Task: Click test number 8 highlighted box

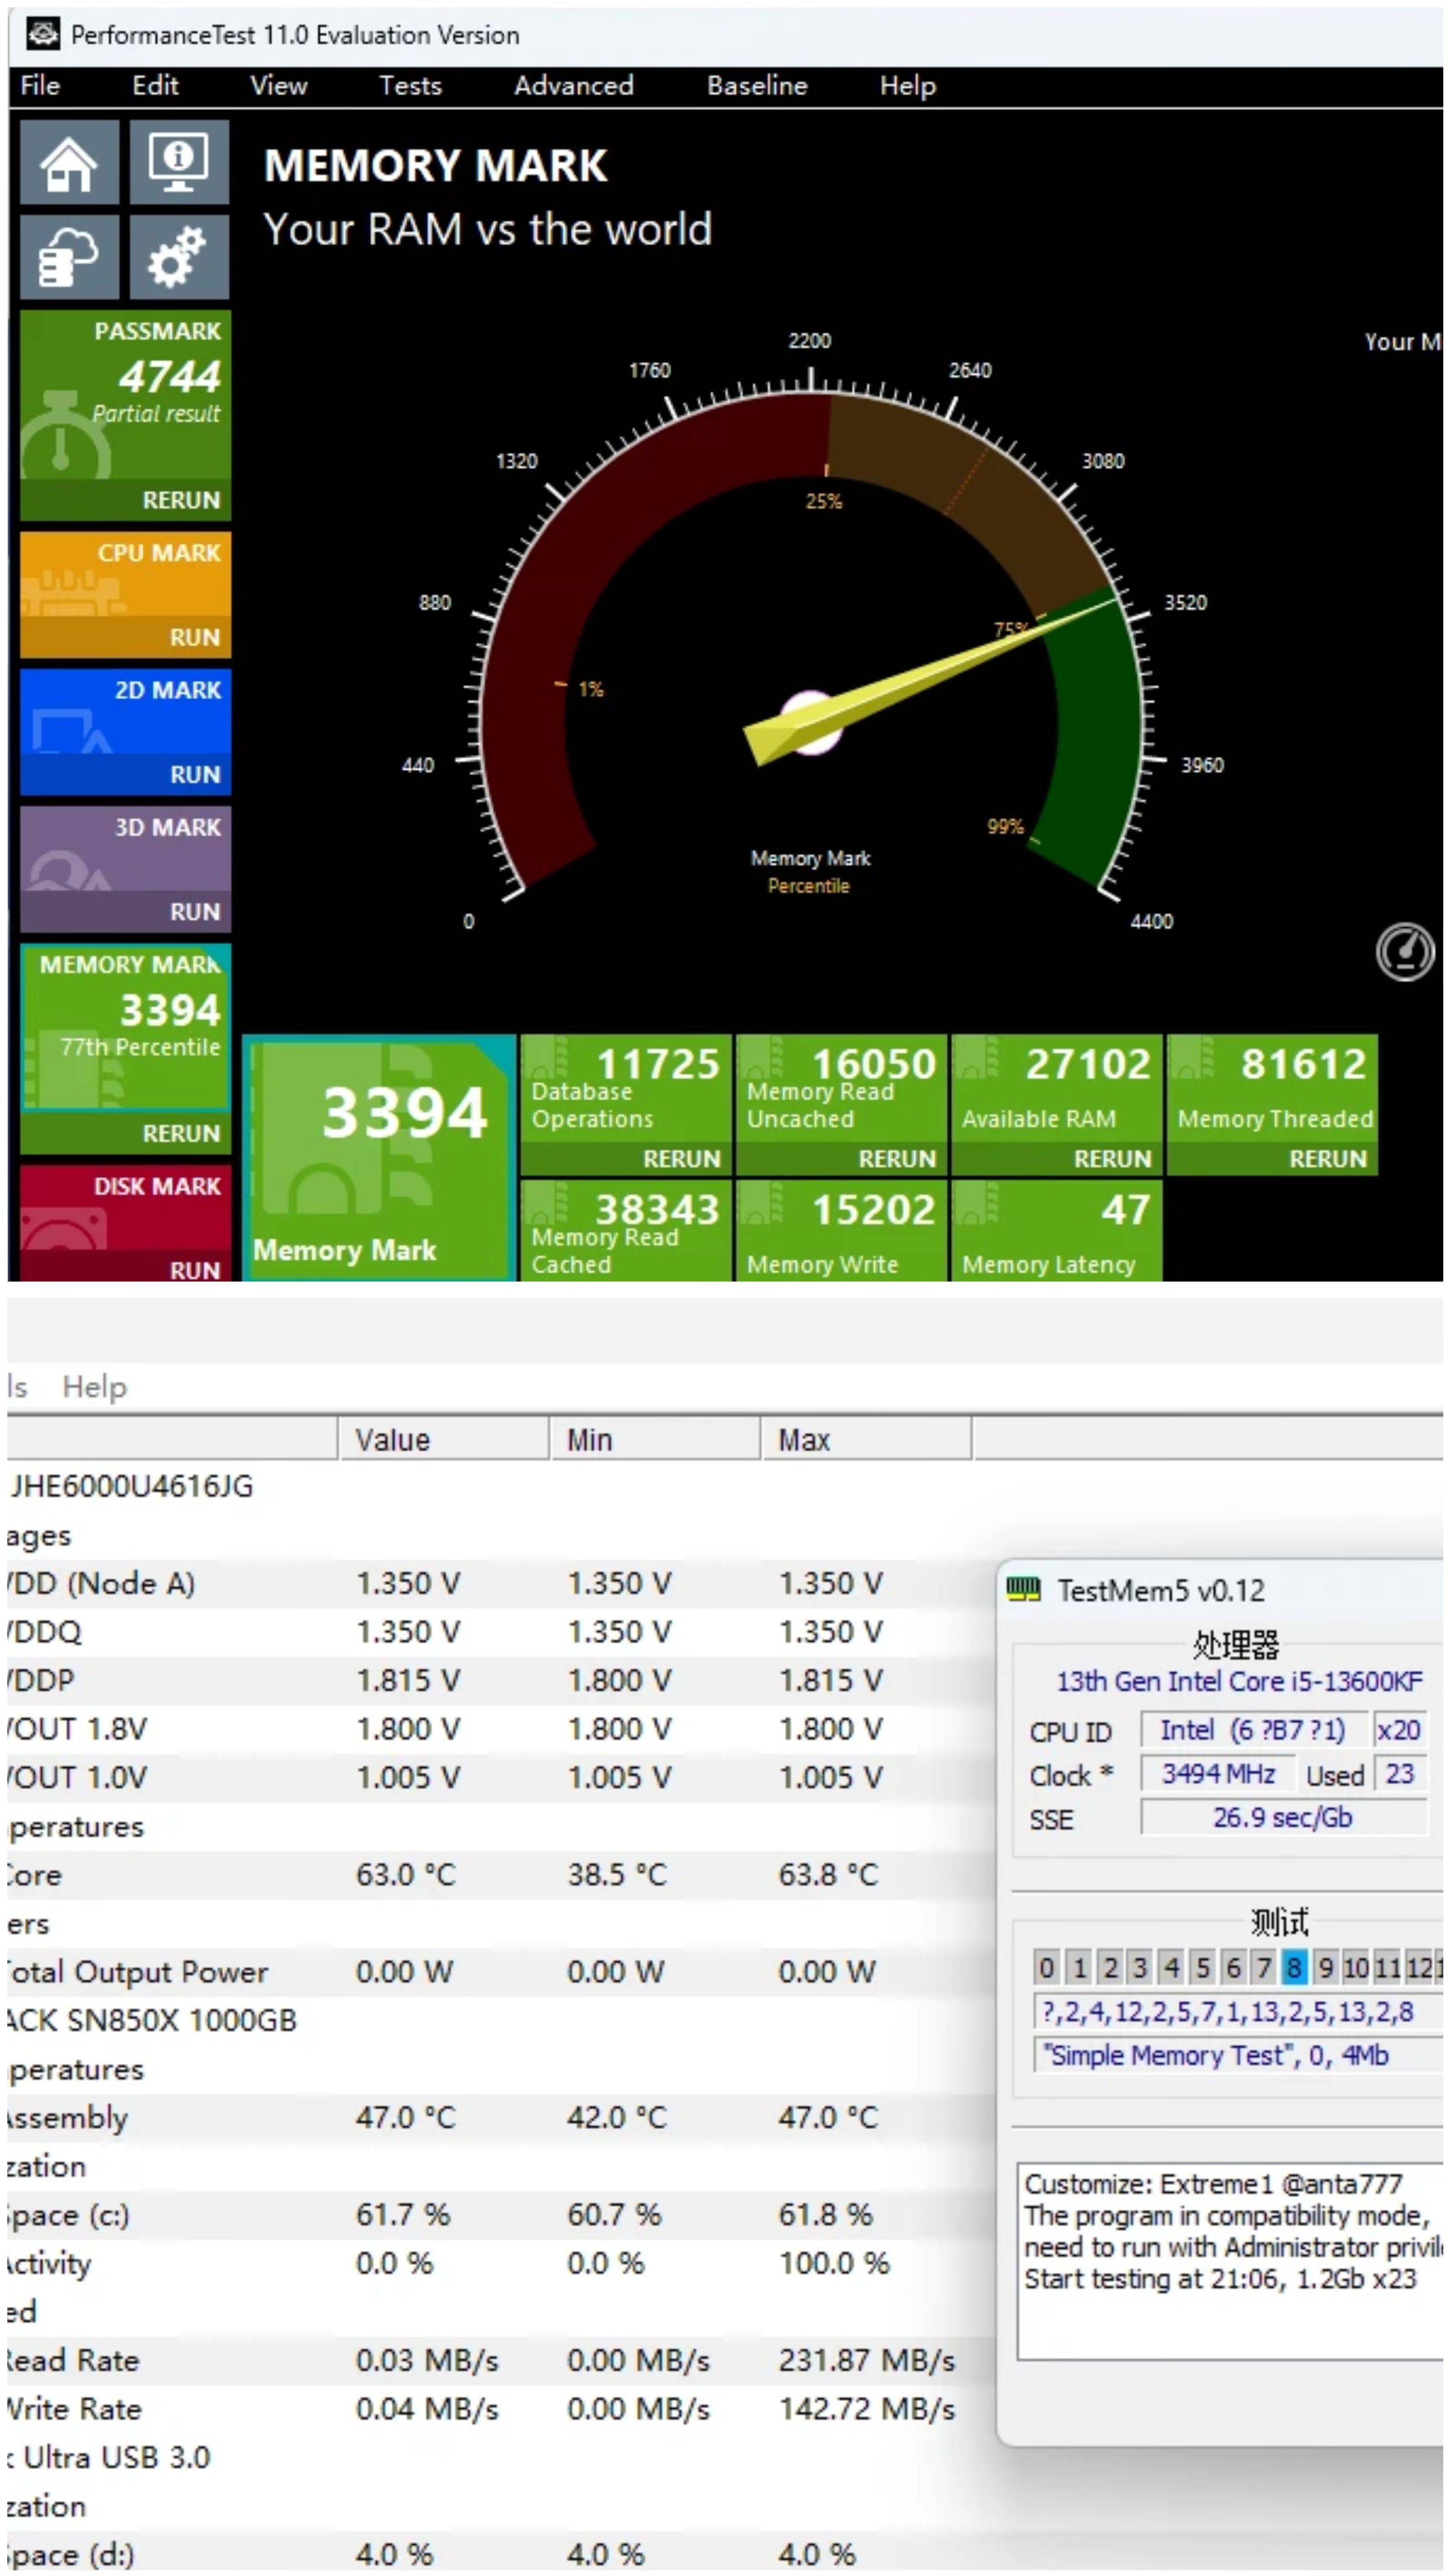Action: pos(1294,1968)
